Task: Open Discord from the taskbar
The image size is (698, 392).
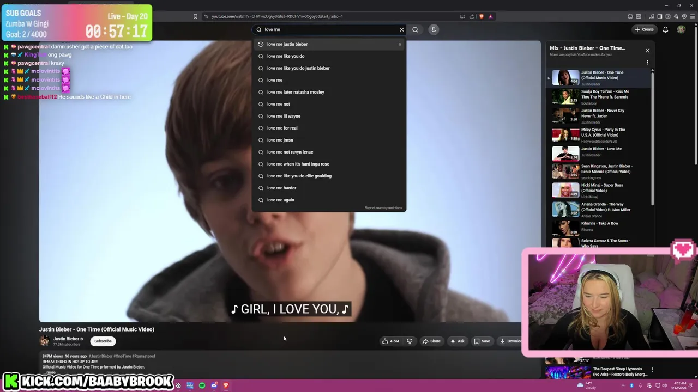Action: pos(214,385)
